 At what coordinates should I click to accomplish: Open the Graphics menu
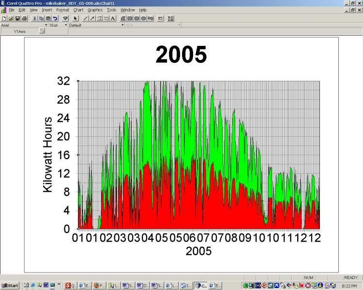(x=95, y=10)
